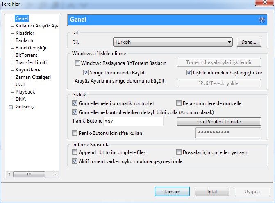Viewport: 275px width, 203px height.
Task: Enable Beta sürümlere de güncelle
Action: coord(179,103)
